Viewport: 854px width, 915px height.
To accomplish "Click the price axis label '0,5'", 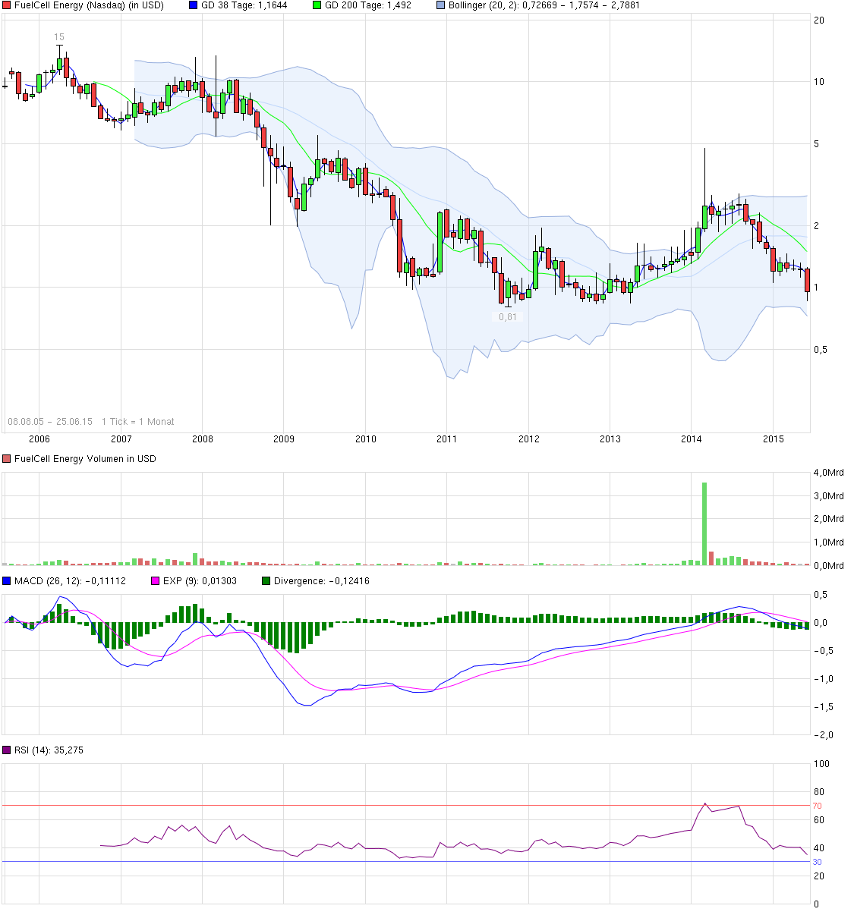I will pyautogui.click(x=821, y=350).
